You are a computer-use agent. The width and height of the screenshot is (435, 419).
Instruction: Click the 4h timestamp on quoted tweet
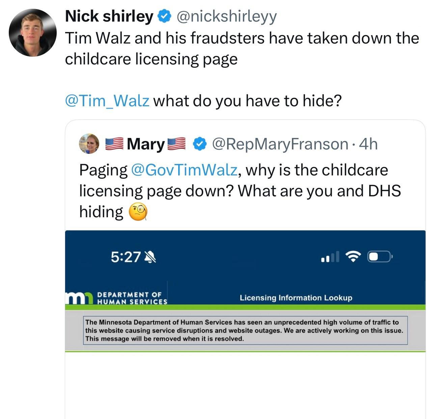tap(368, 144)
